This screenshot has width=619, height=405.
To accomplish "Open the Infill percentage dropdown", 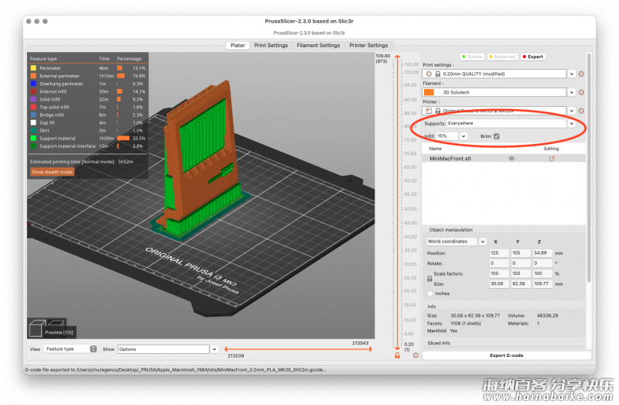I will [x=463, y=136].
